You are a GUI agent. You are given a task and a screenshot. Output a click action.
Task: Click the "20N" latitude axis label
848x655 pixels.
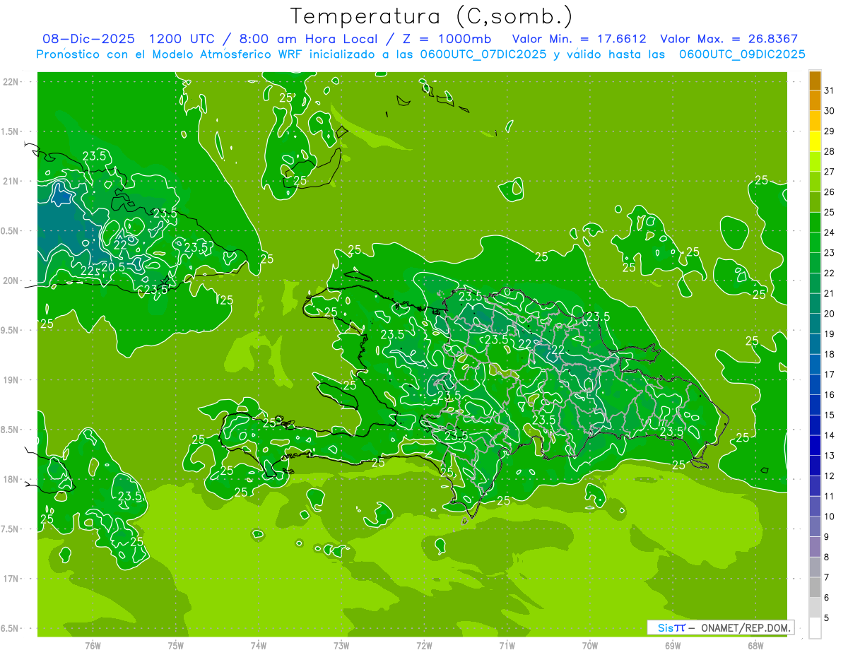point(11,281)
